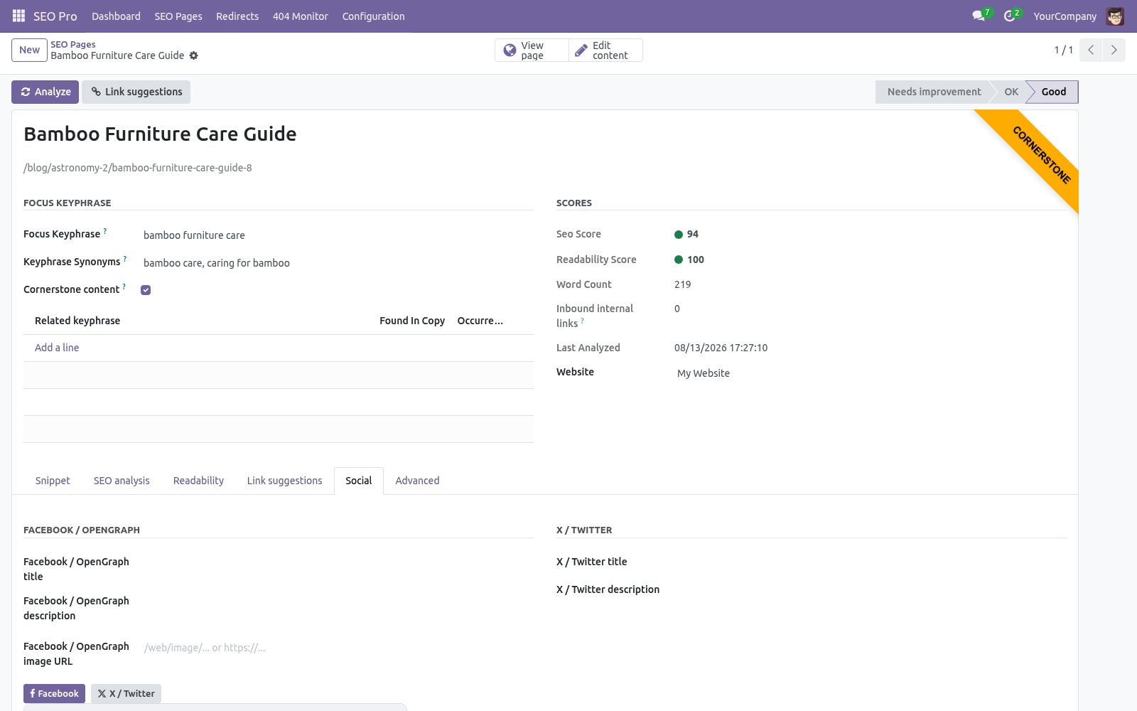Switch to the Snippet tab
Viewport: 1137px width, 711px height.
pyautogui.click(x=53, y=481)
